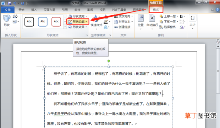The height and width of the screenshot is (128, 220).
Task: Click the shape styles gallery row-down arrow
Action: [65, 22]
